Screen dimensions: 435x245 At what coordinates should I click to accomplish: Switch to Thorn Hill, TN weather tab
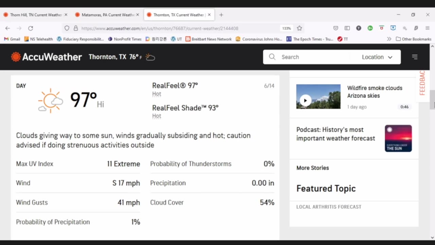(36, 15)
